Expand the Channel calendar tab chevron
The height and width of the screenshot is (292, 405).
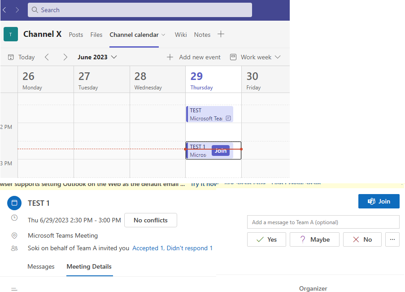tap(164, 34)
